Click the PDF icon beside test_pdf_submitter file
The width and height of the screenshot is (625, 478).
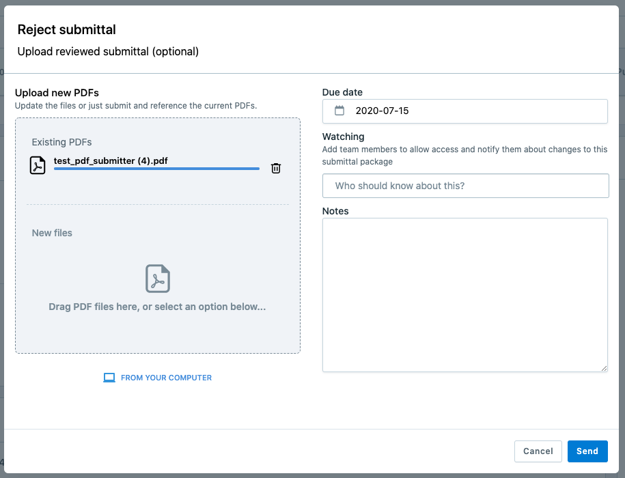pos(38,165)
